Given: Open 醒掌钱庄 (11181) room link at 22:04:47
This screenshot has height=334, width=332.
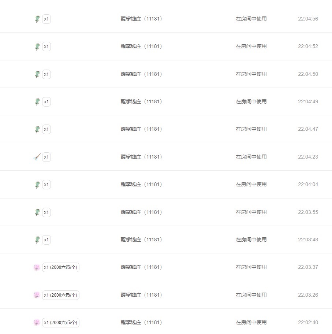Looking at the screenshot, I should pyautogui.click(x=141, y=129).
